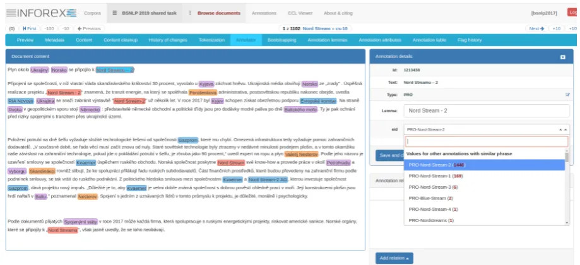Click the eid suggestions list scrollbar thumb
The image size is (580, 265).
coord(567,158)
